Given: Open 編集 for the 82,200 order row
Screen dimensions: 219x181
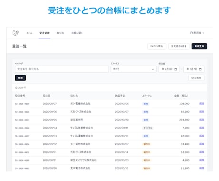Looking at the screenshot, I should (x=202, y=112).
